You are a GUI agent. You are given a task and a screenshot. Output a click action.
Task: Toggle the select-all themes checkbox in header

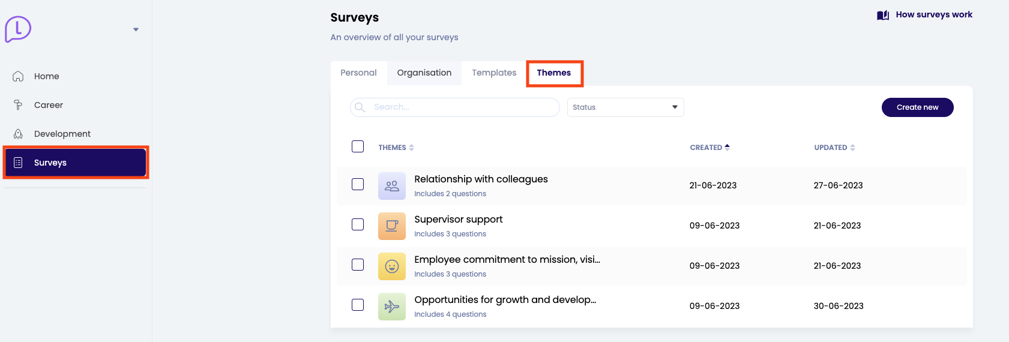click(x=358, y=146)
